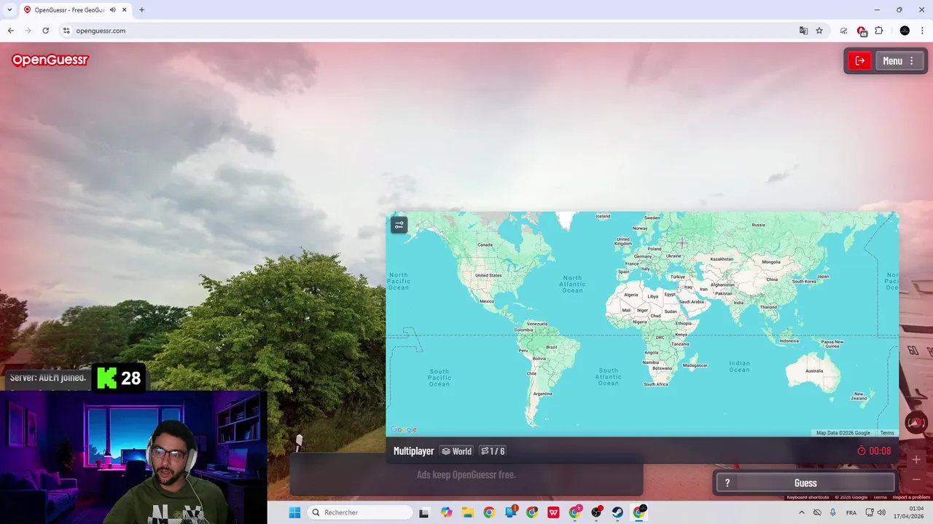View site information icon in address bar
The width and height of the screenshot is (933, 524).
pos(66,31)
